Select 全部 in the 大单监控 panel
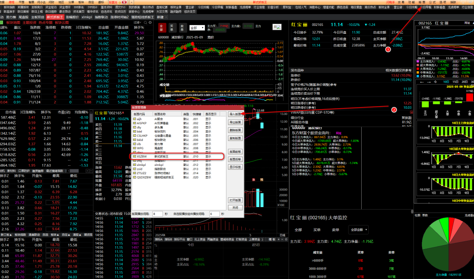Image resolution: width=474 pixels, height=279 pixels. pyautogui.click(x=298, y=230)
